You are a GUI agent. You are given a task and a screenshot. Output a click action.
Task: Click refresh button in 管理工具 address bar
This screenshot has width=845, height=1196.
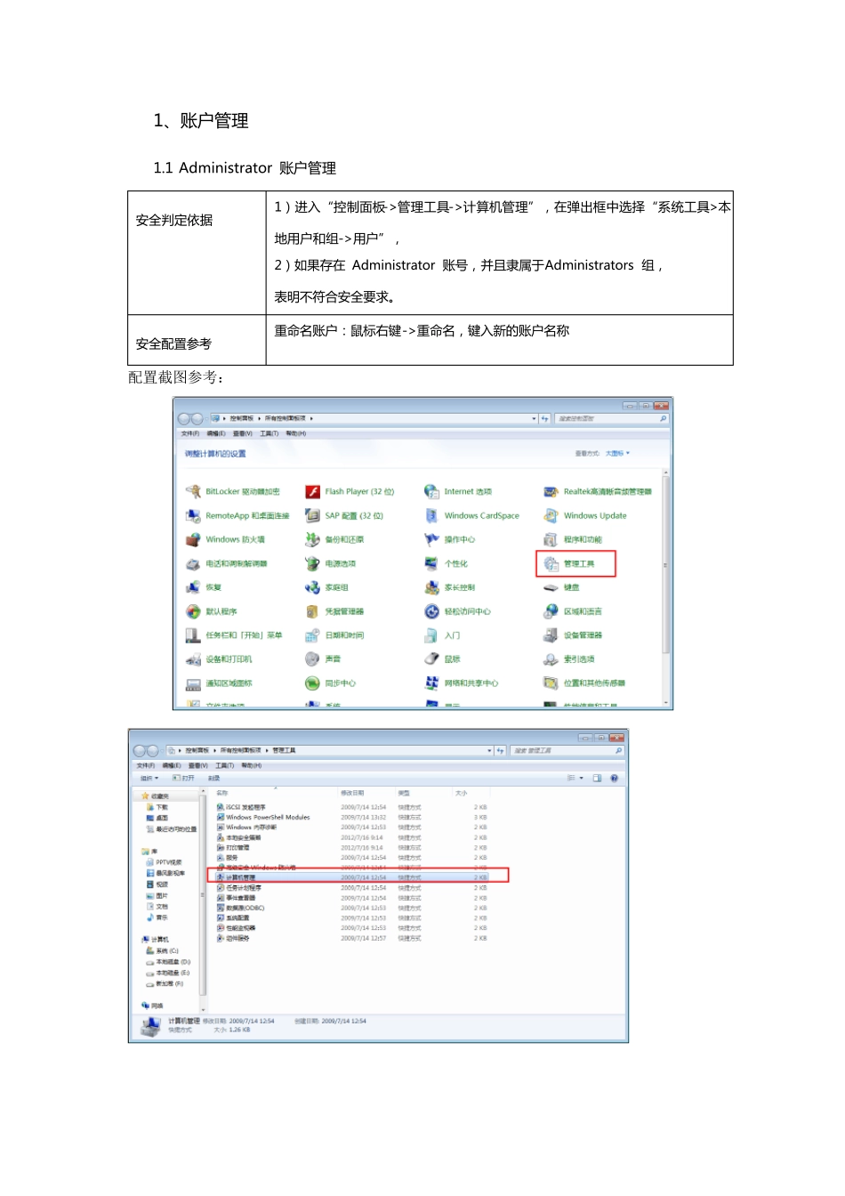pos(500,751)
